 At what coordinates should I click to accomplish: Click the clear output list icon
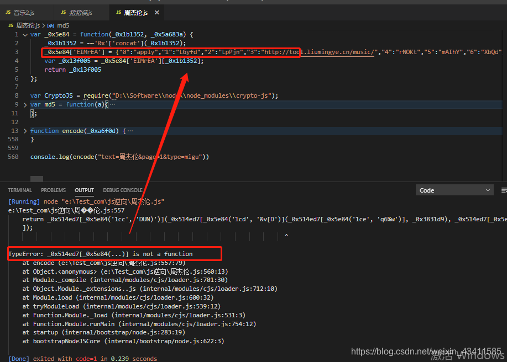[x=504, y=190]
